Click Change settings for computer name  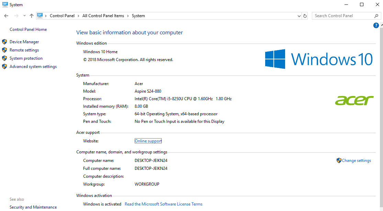(356, 161)
